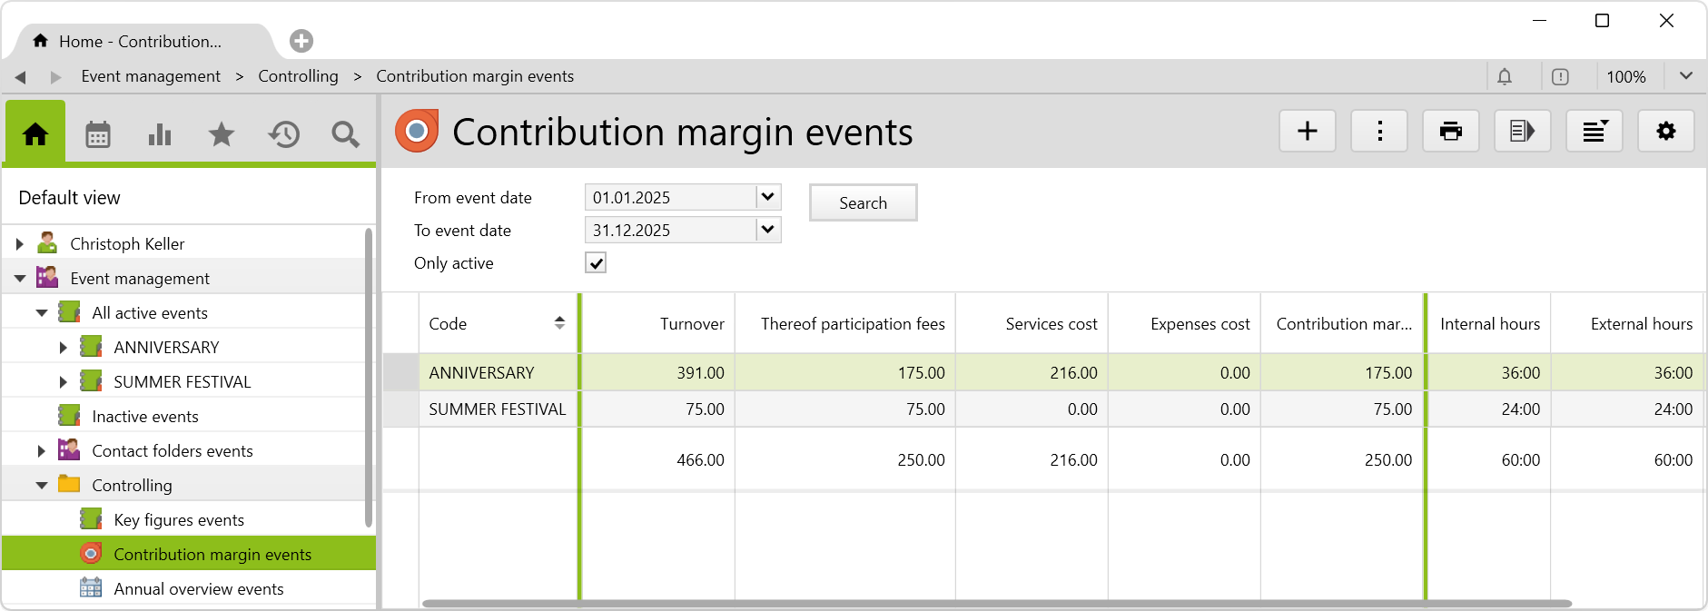
Task: Print the contribution margin list
Action: (x=1450, y=132)
